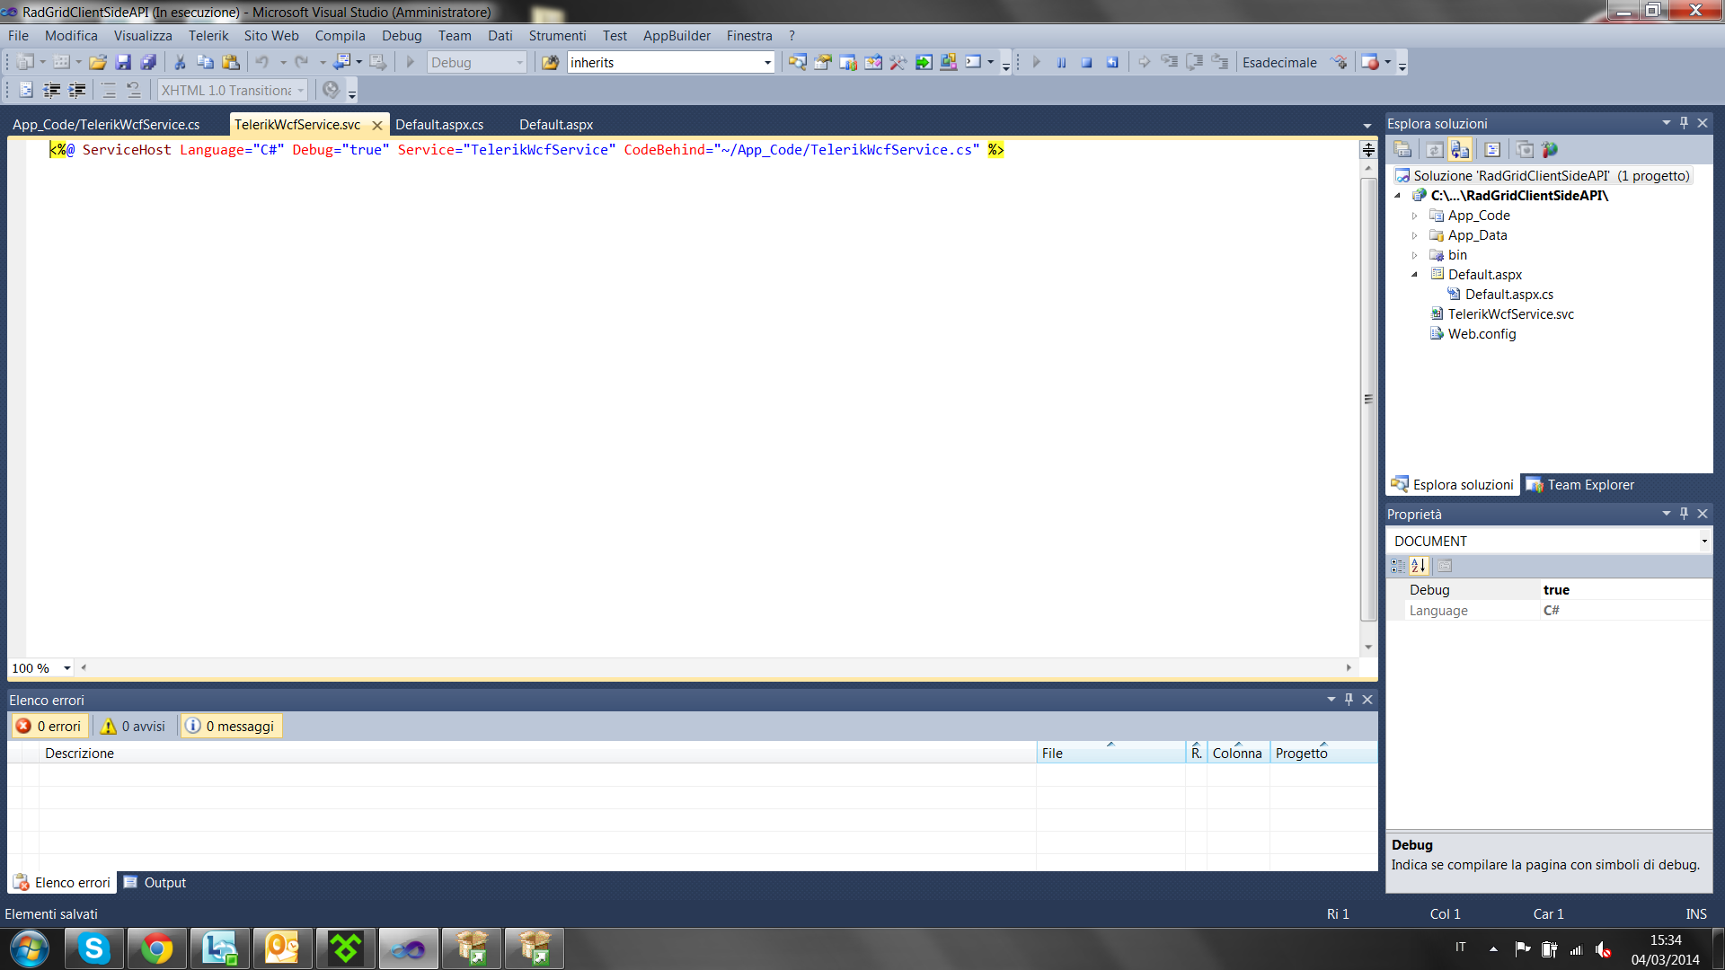The width and height of the screenshot is (1725, 970).
Task: Open the XHTML 1.0 Transitional schema dropdown
Action: [x=300, y=90]
